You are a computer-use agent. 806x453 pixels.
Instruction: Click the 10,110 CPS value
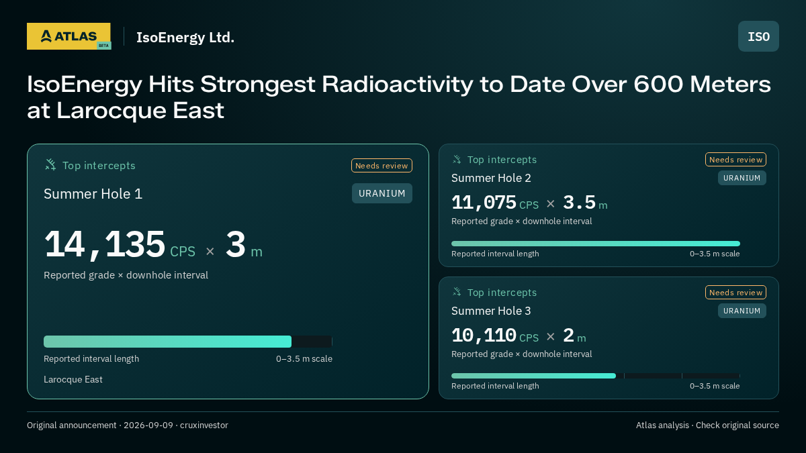495,336
